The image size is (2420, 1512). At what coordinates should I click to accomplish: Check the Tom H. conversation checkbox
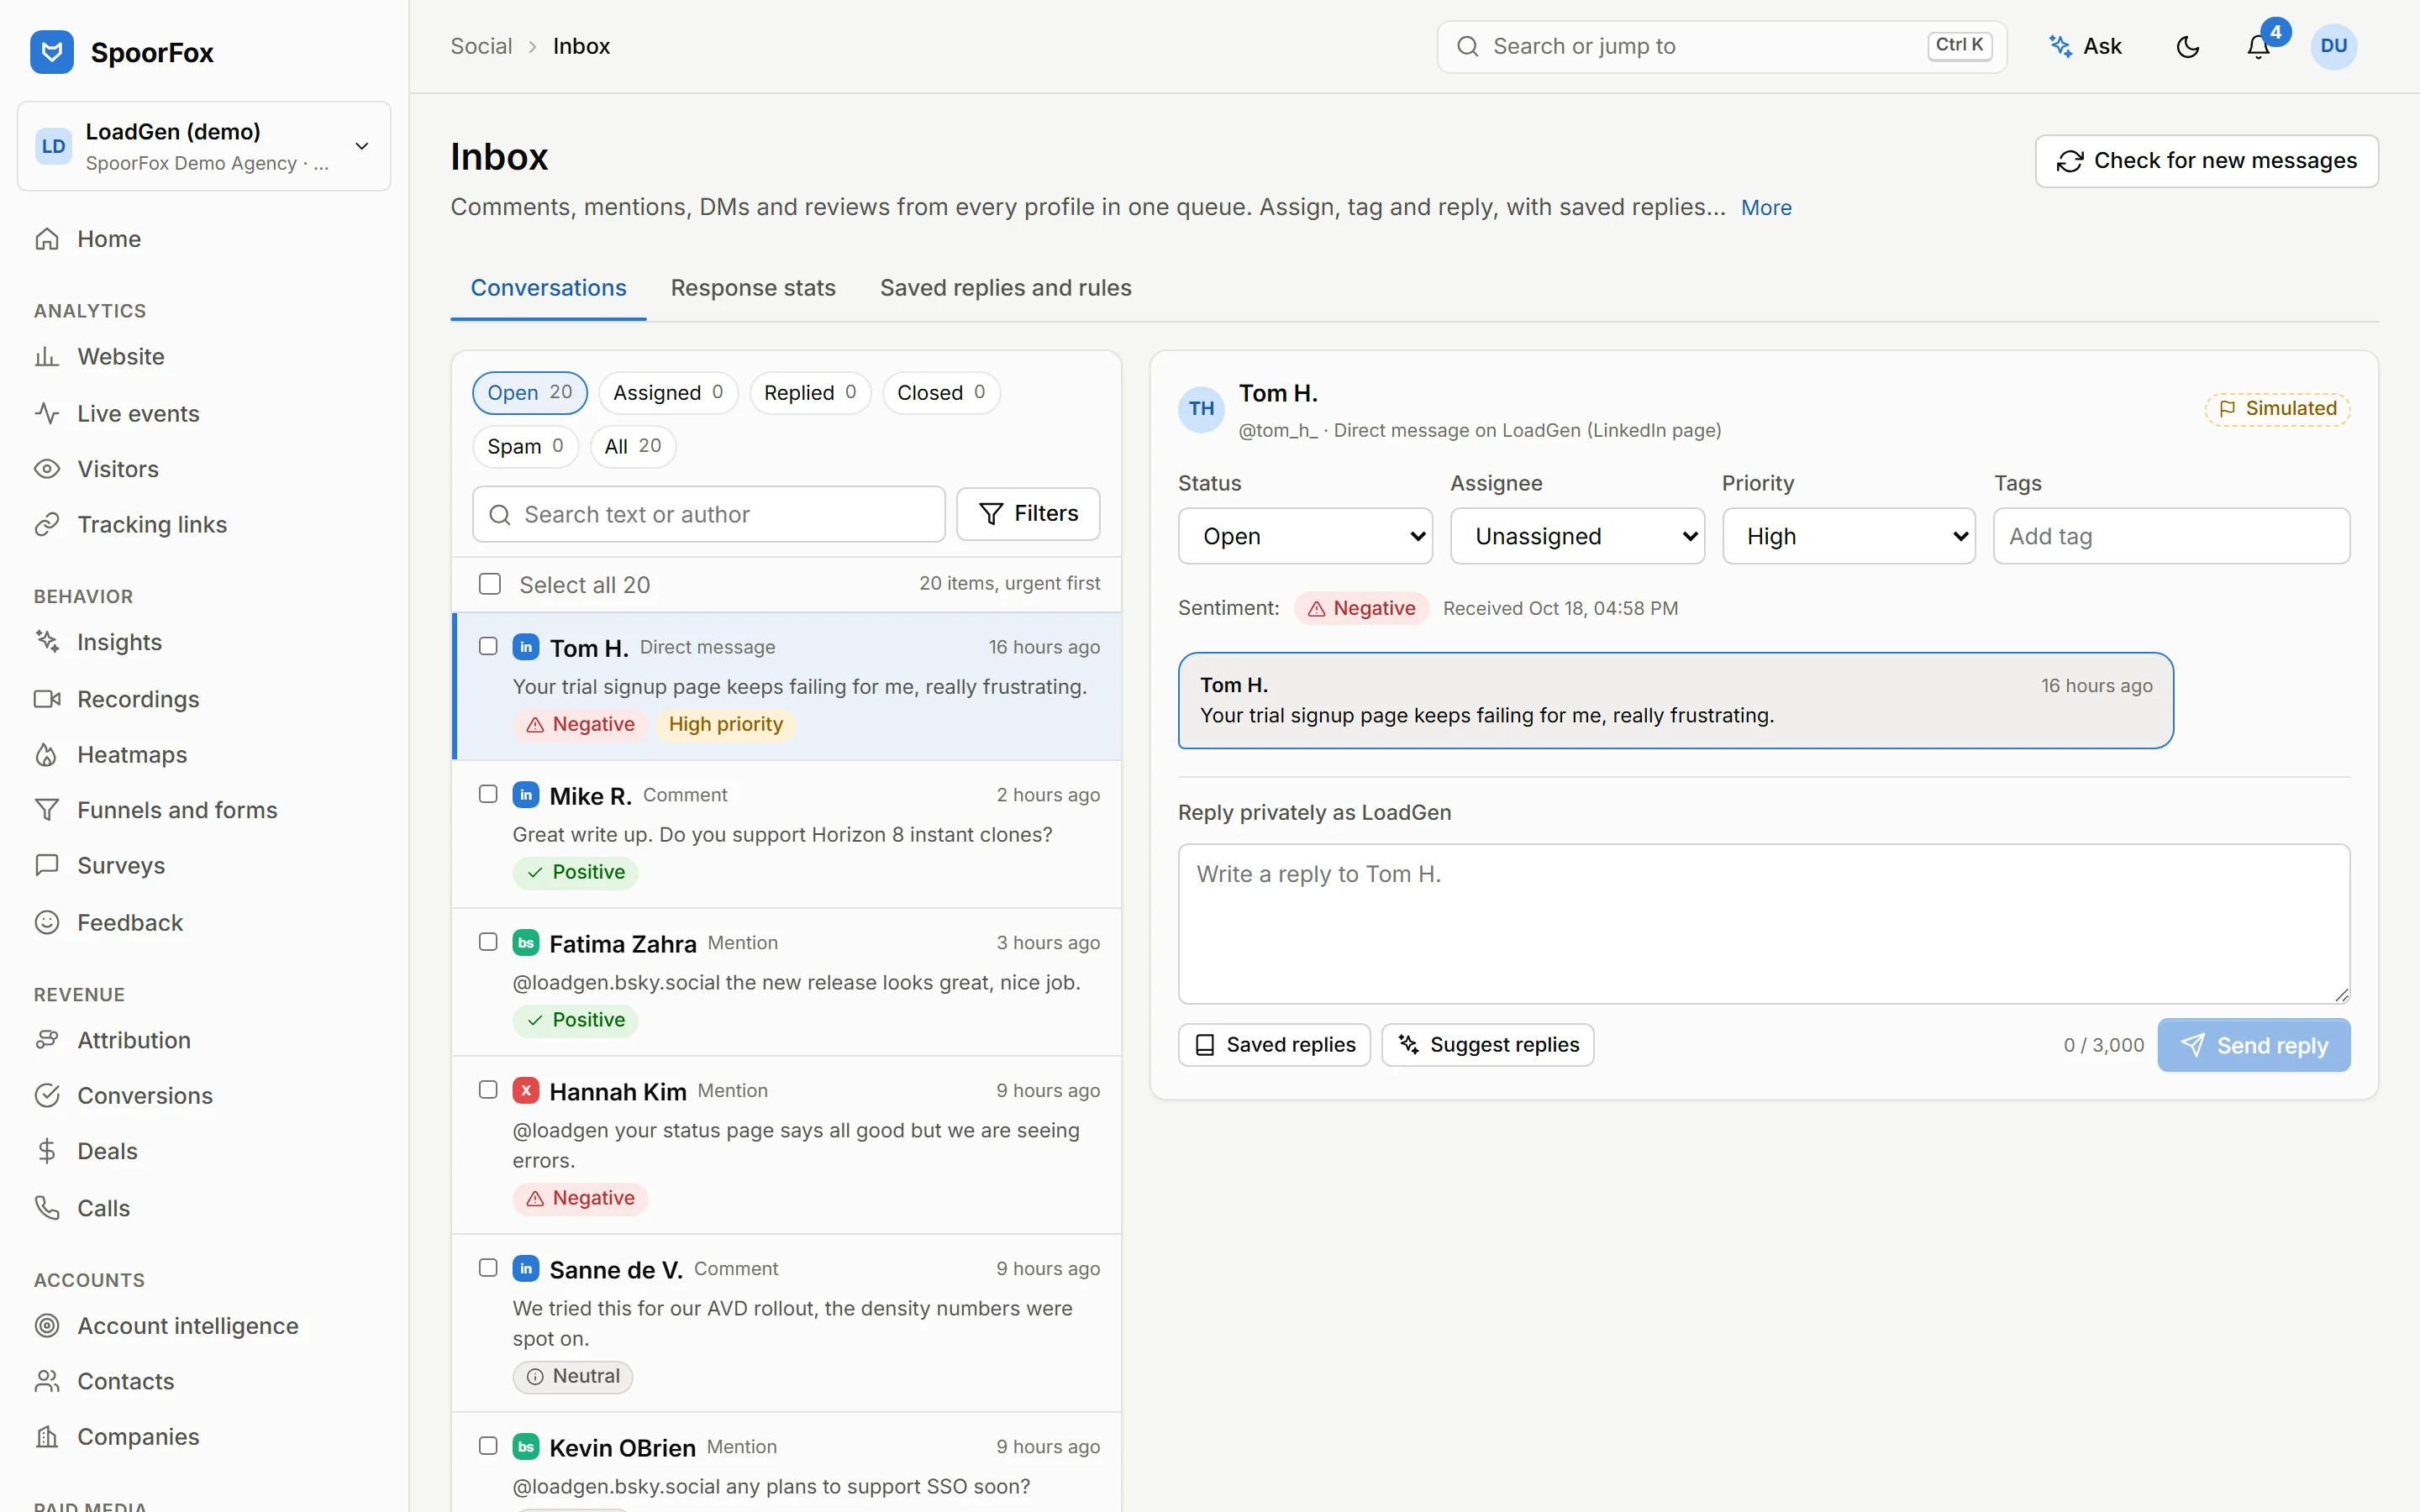(488, 646)
